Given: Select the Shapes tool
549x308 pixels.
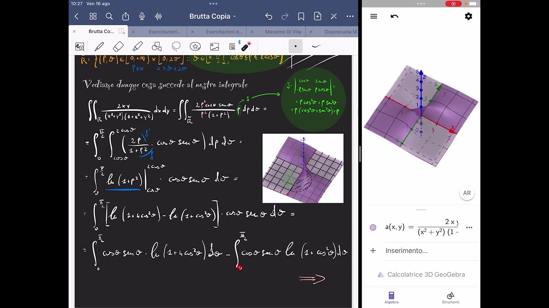Looking at the screenshot, I should pyautogui.click(x=157, y=47).
